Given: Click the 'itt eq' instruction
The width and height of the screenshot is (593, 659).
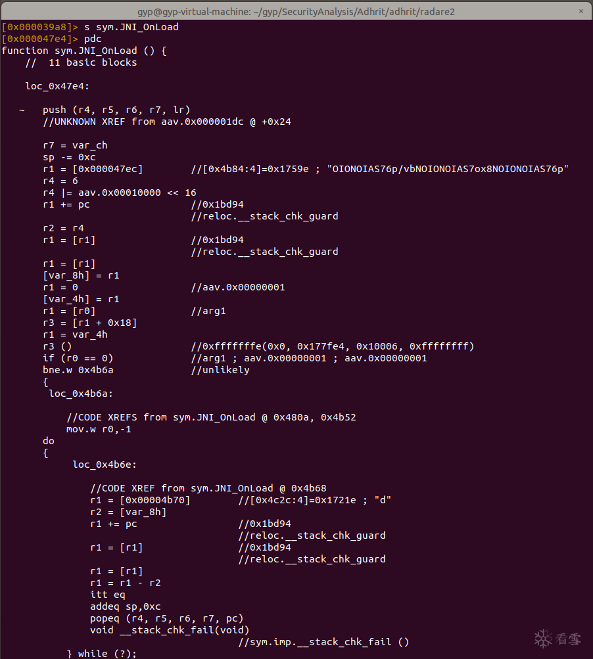Looking at the screenshot, I should point(108,595).
